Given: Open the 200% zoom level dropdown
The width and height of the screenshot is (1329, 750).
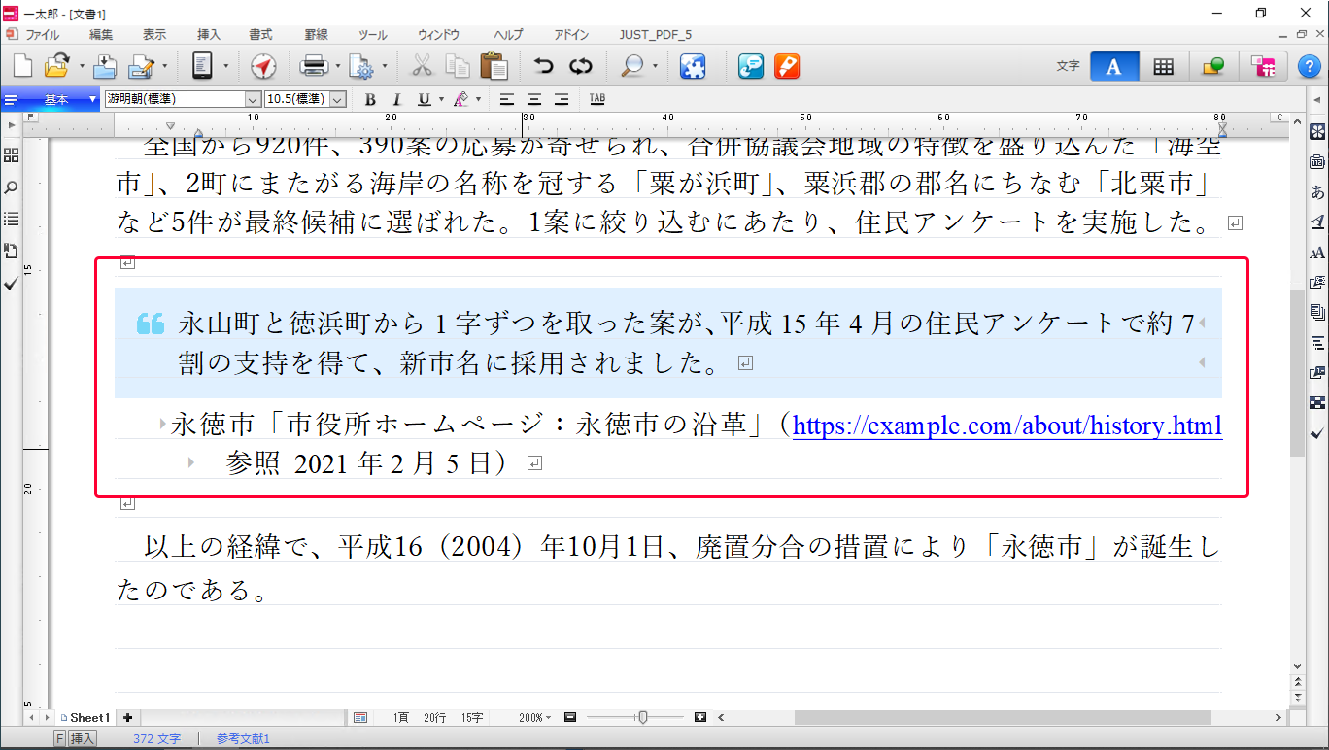Looking at the screenshot, I should 535,718.
